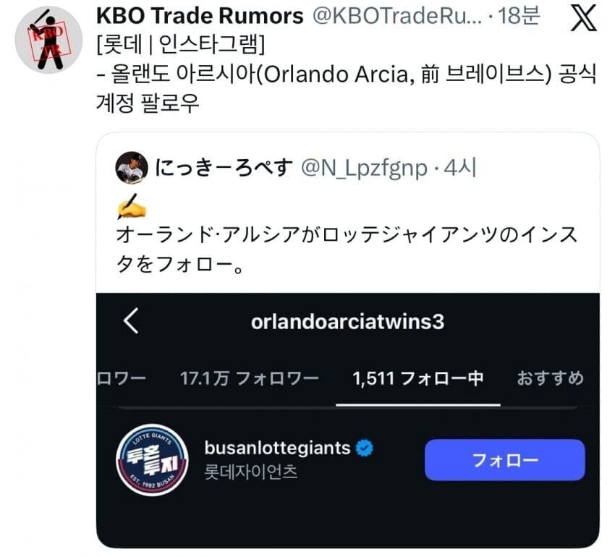The height and width of the screenshot is (557, 615).
Task: Open KBO Trade Rumors profile avatar
Action: pyautogui.click(x=48, y=40)
